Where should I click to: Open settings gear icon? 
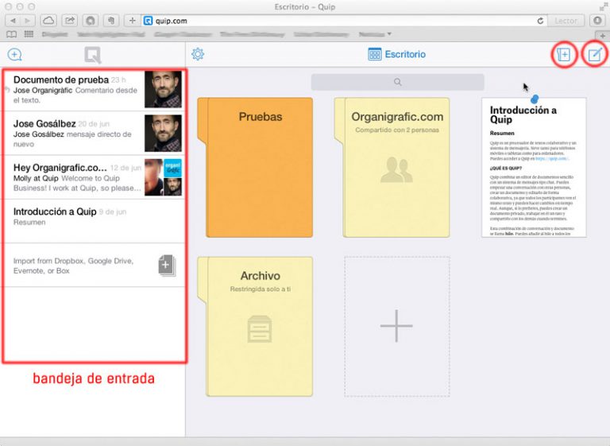[198, 54]
